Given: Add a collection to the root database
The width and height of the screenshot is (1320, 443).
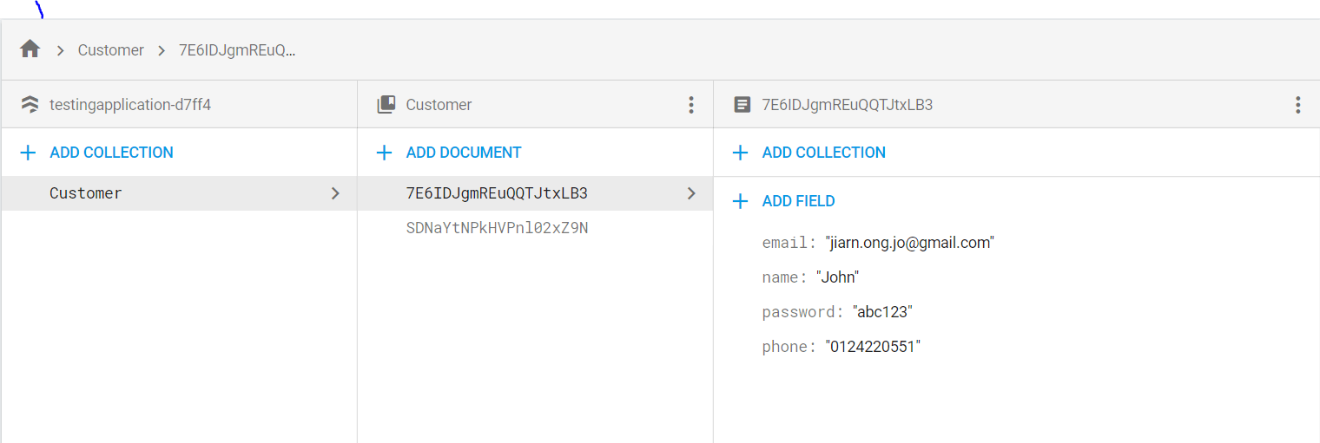Looking at the screenshot, I should tap(111, 153).
